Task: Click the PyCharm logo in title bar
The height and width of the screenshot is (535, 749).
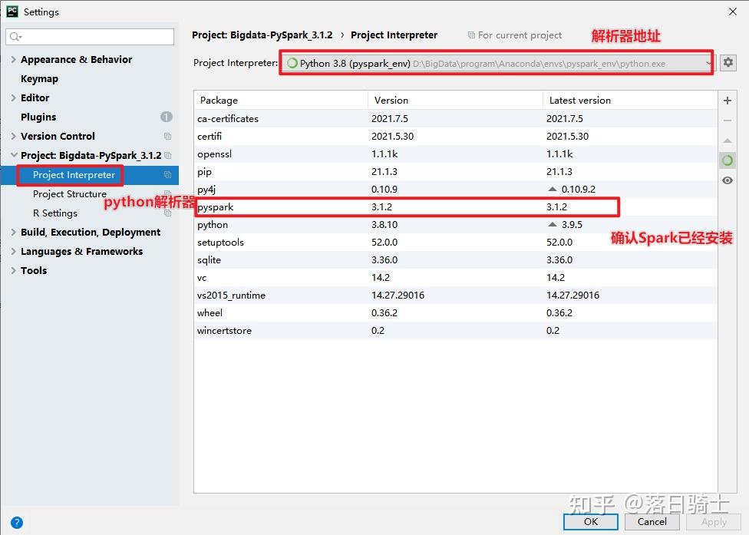Action: [x=12, y=12]
